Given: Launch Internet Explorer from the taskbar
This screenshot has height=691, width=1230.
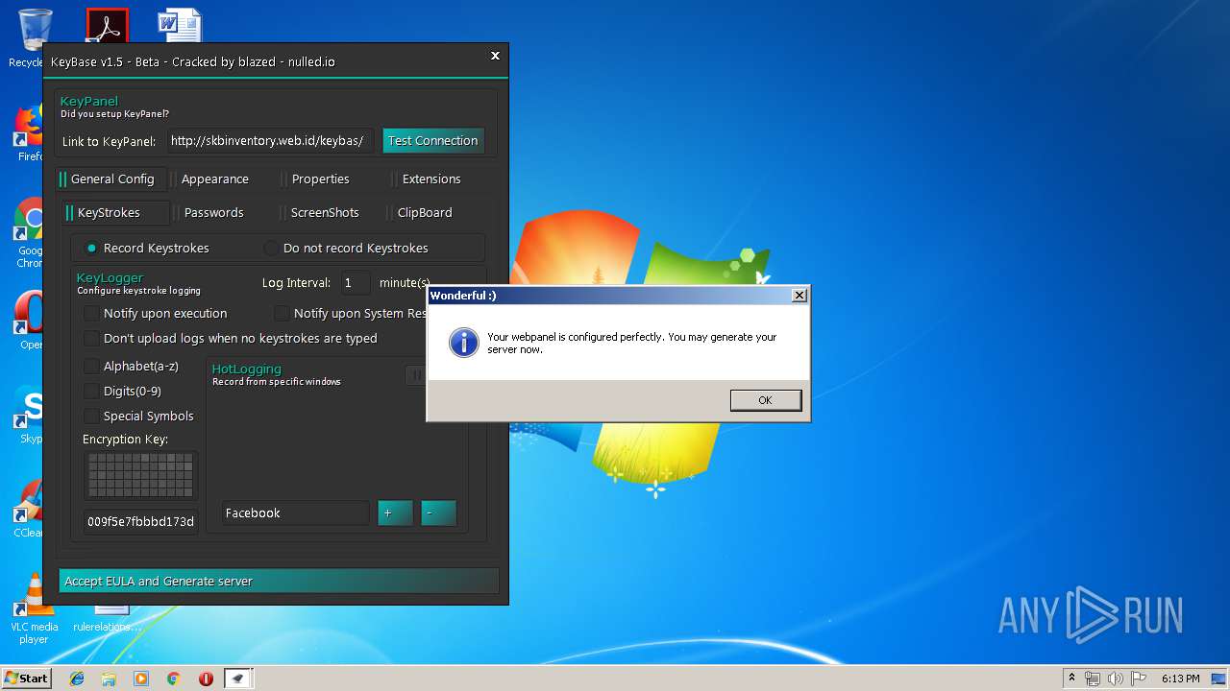Looking at the screenshot, I should tap(77, 679).
